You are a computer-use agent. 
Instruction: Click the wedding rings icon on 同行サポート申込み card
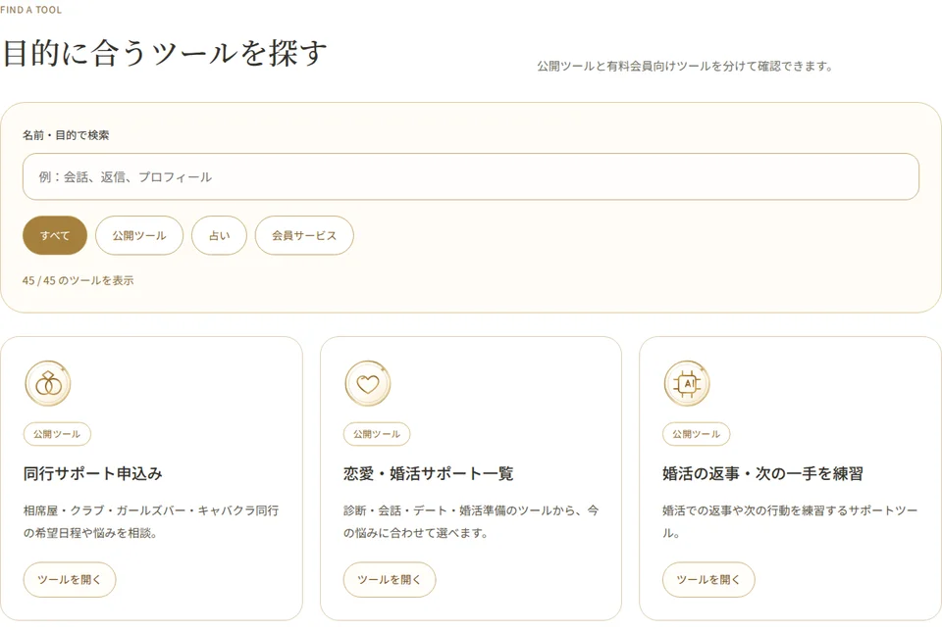click(48, 383)
